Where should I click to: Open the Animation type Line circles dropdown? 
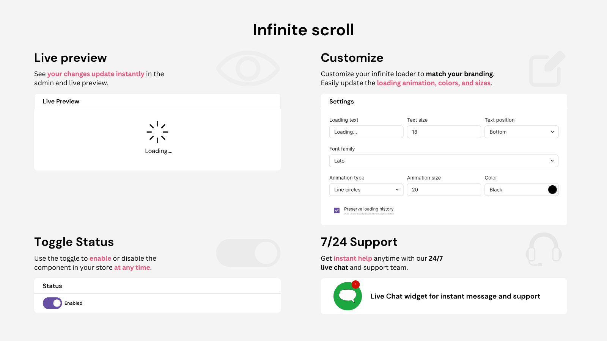tap(366, 189)
